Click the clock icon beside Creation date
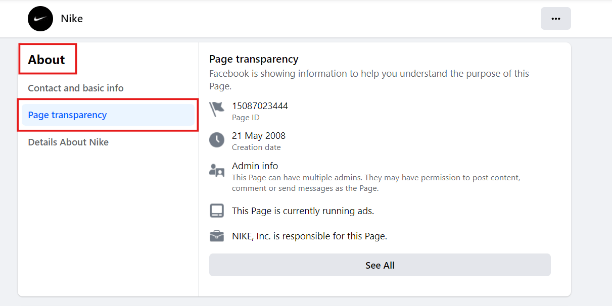The image size is (612, 306). [217, 140]
